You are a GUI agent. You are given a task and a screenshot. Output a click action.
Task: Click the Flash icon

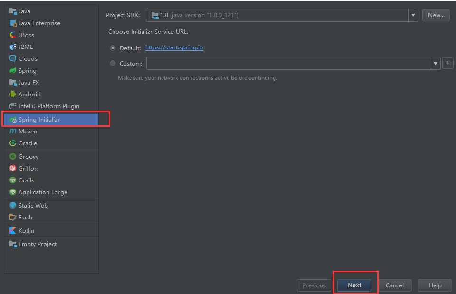tap(13, 217)
